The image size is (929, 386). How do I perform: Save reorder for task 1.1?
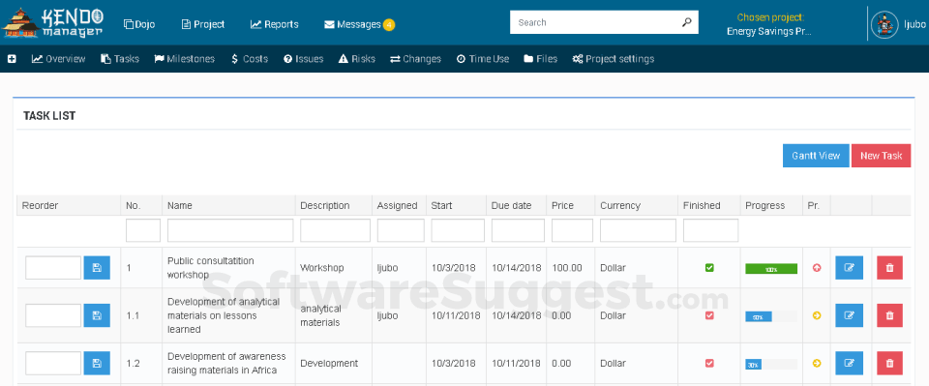[97, 315]
